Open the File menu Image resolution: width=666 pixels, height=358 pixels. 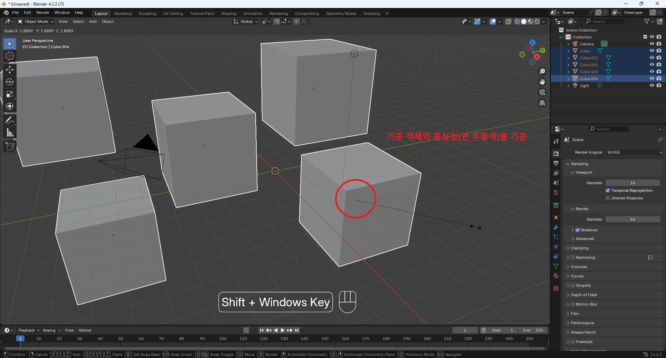tap(16, 12)
